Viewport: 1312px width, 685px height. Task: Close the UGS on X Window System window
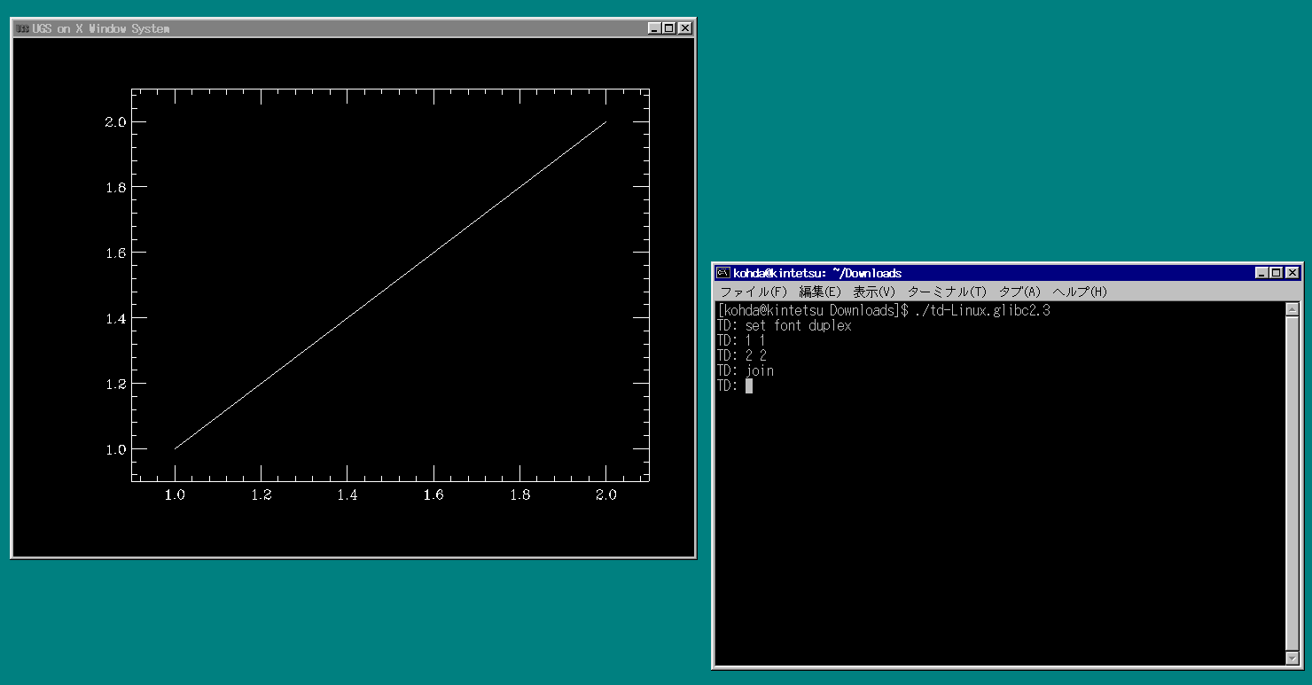pyautogui.click(x=684, y=28)
